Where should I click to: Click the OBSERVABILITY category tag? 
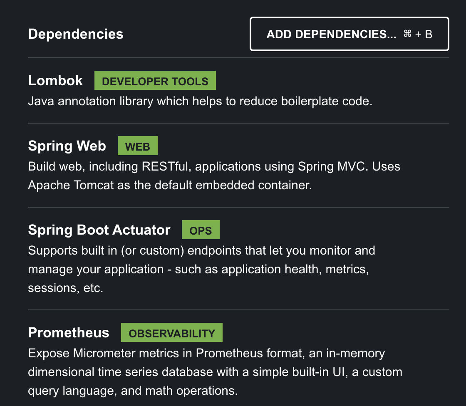[x=172, y=333]
